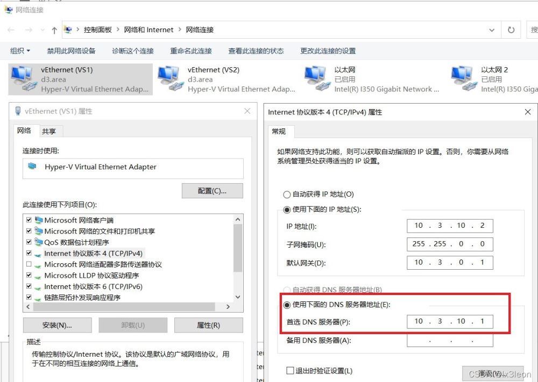Click the IP 地址 input field
Image resolution: width=538 pixels, height=382 pixels.
pyautogui.click(x=450, y=226)
